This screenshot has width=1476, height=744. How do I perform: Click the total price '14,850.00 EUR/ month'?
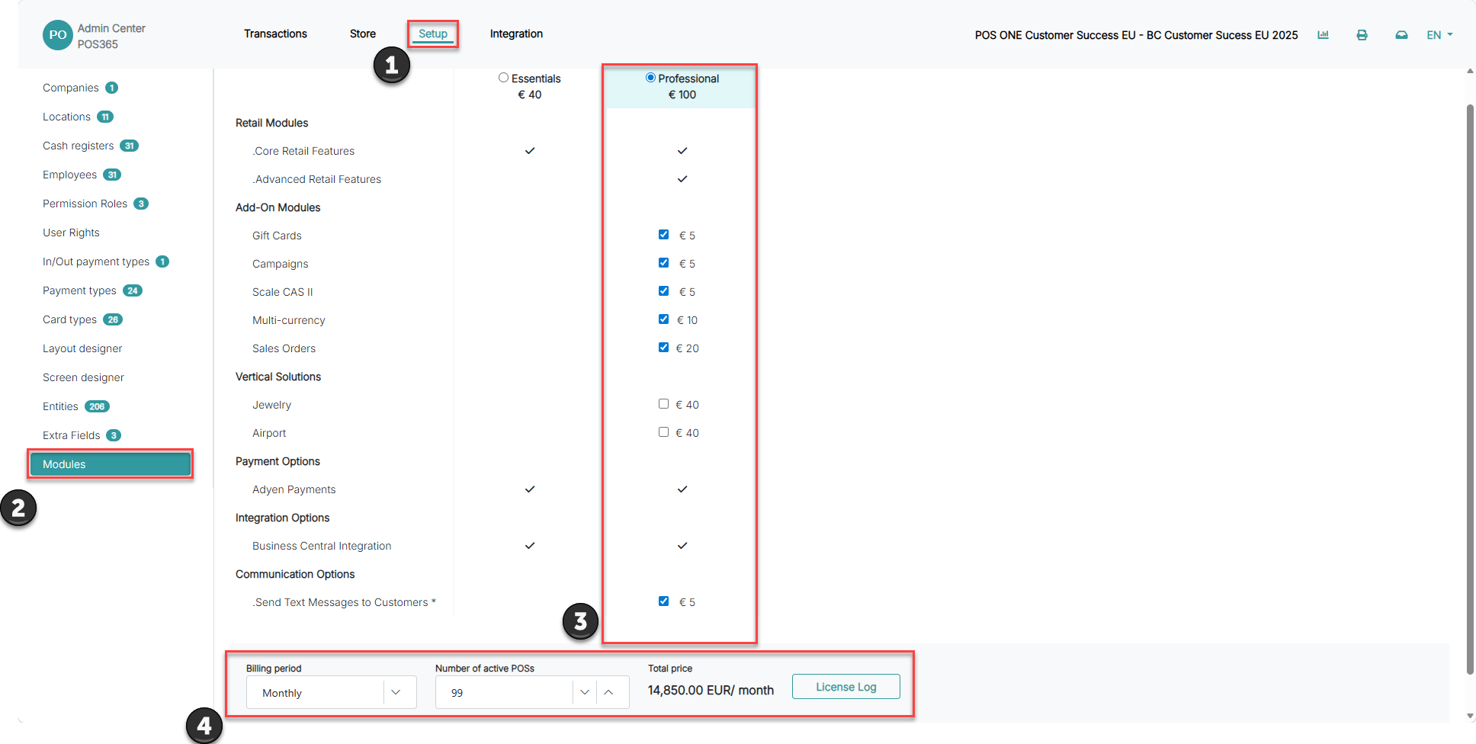(x=711, y=690)
